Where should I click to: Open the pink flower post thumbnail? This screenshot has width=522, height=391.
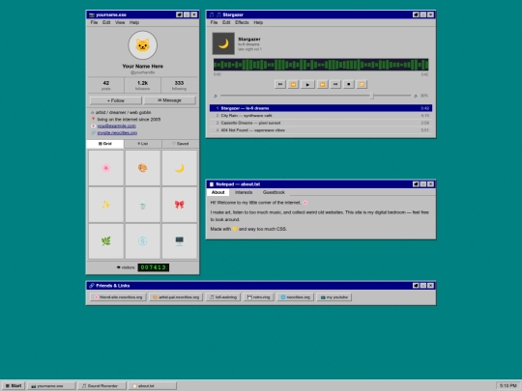(106, 168)
